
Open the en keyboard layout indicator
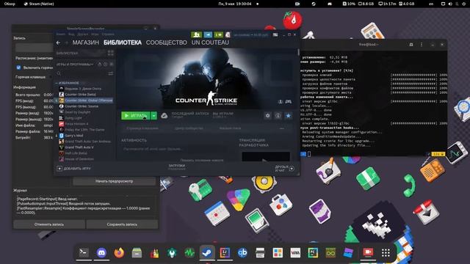(x=431, y=4)
